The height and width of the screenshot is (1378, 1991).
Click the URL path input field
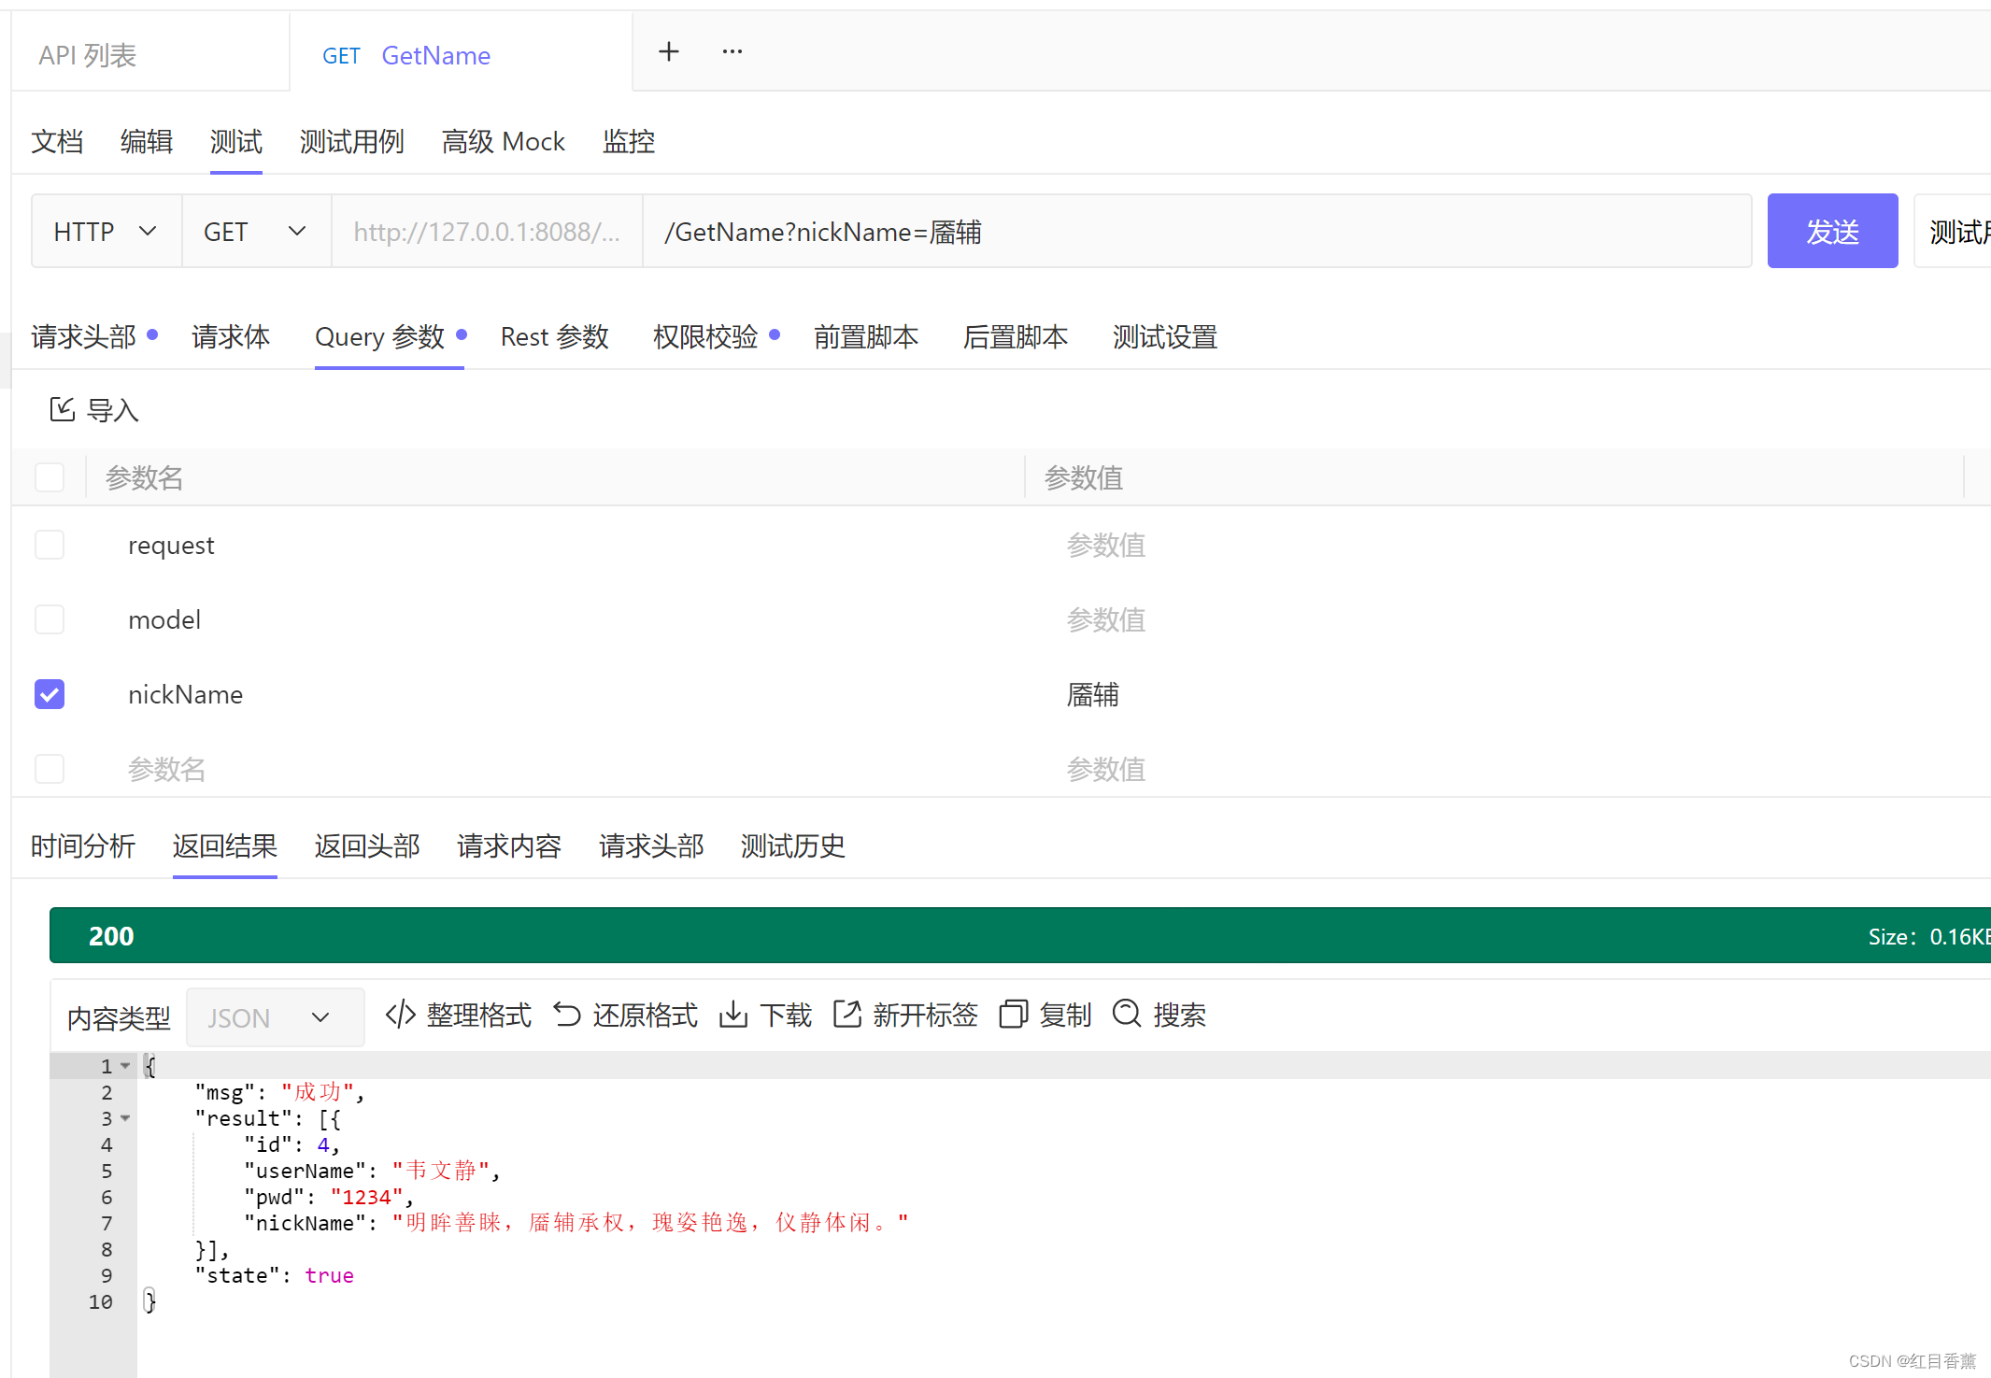coord(1196,232)
